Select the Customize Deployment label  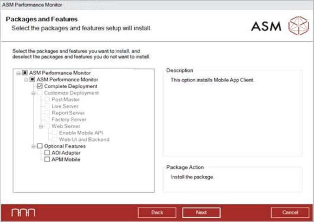71,93
